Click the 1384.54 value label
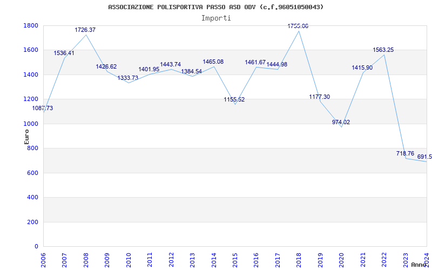This screenshot has height=270, width=432. (192, 72)
